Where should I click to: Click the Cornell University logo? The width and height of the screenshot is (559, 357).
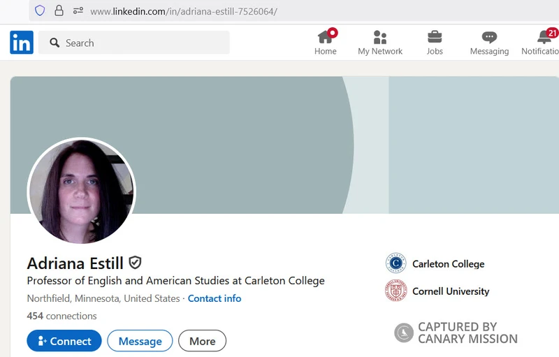coord(395,291)
